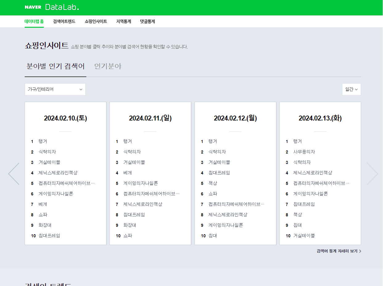The height and width of the screenshot is (286, 383).
Task: Click 게이밍의자나일론 in the 2024.02.10 list
Action: point(56,194)
